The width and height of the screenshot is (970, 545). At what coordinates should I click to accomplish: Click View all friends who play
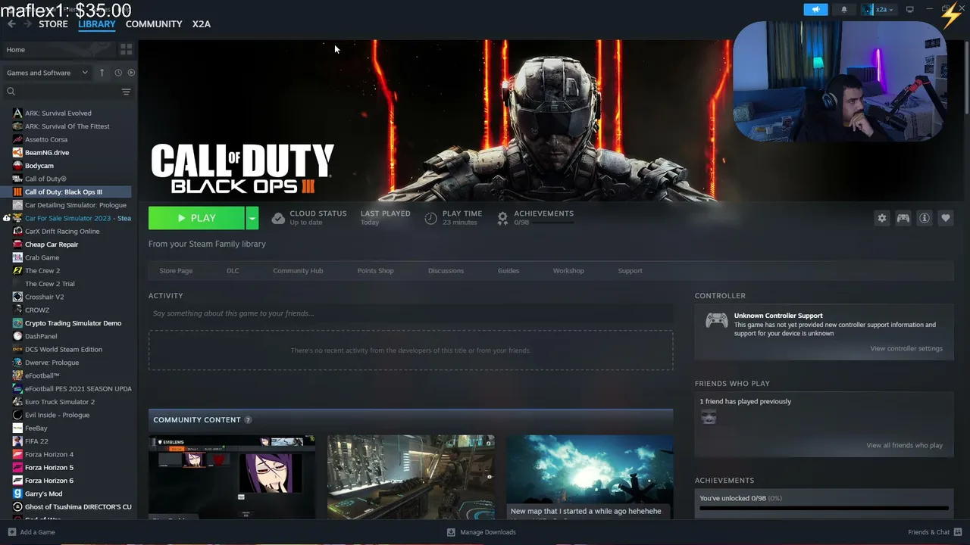point(905,446)
